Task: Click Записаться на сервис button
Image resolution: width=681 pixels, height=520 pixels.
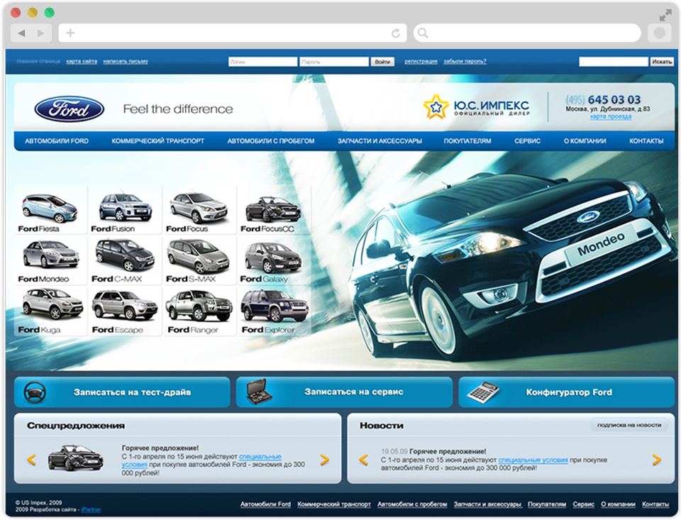Action: tap(344, 392)
